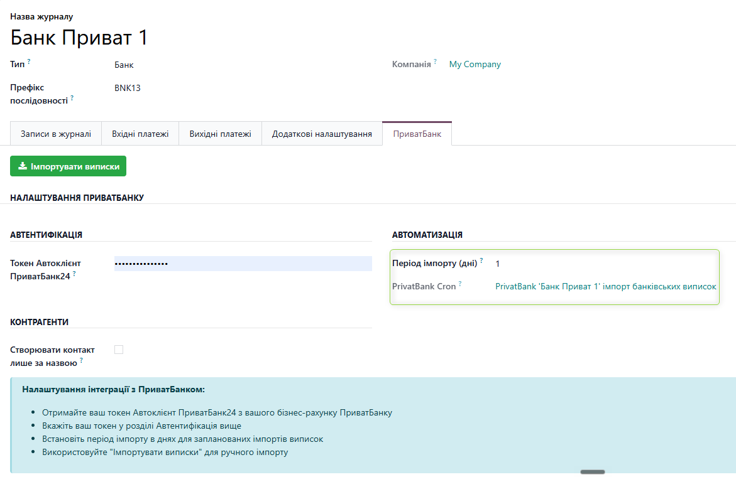736x477 pixels.
Task: Click help icon next to Період імпорту (дні)
Action: [481, 260]
